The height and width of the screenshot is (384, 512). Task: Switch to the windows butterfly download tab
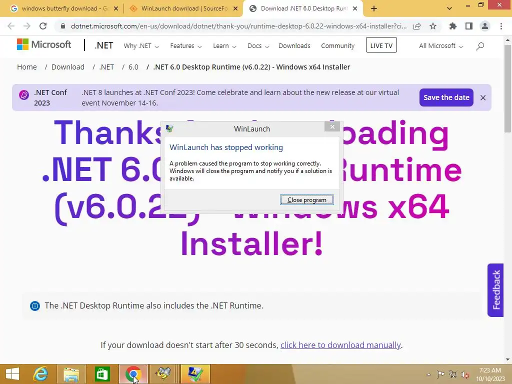click(x=64, y=8)
